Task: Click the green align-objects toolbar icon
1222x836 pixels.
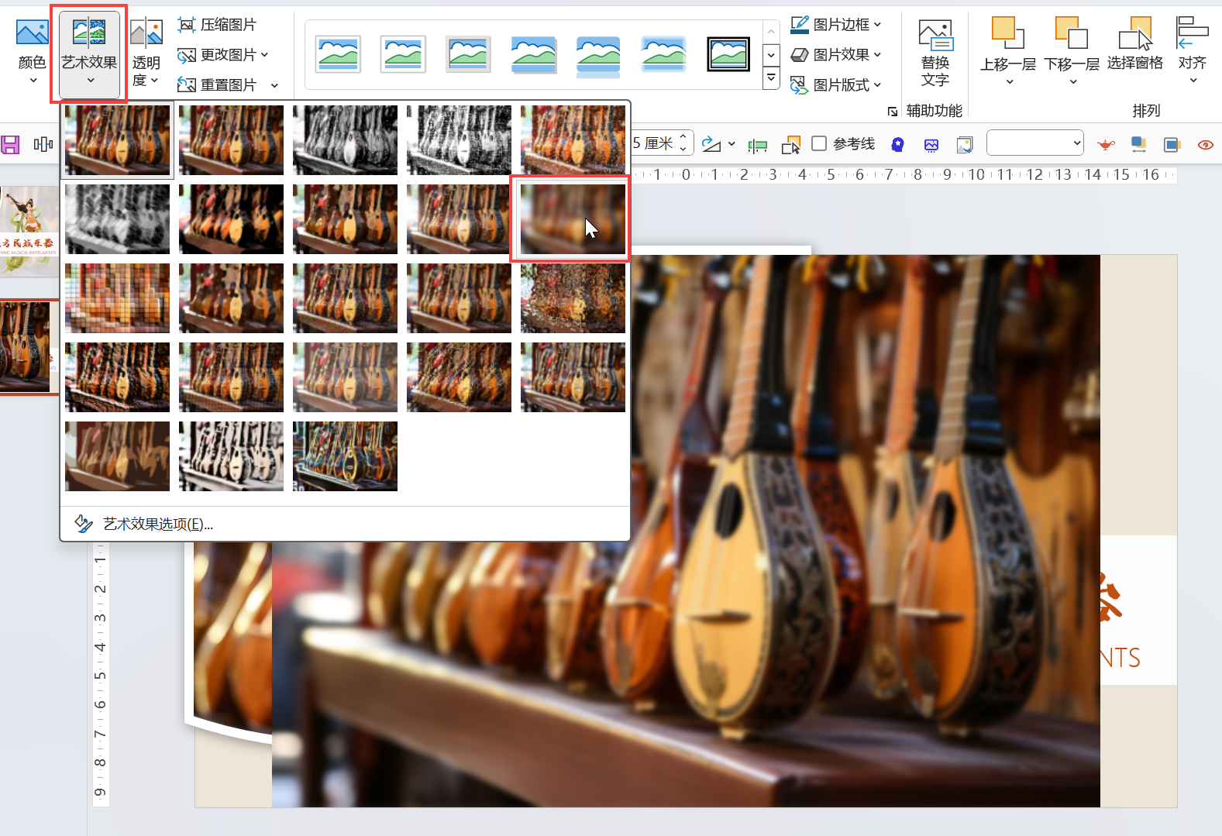Action: (757, 145)
